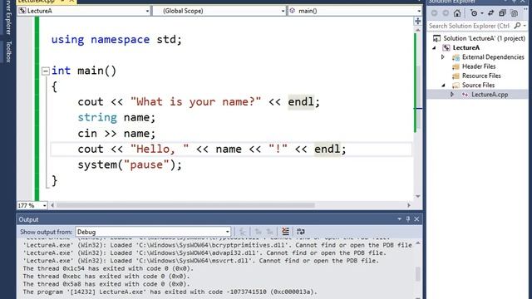Viewport: 532px width, 299px height.
Task: Click 'The thread 0x1c54 has exited' output line
Action: click(108, 268)
